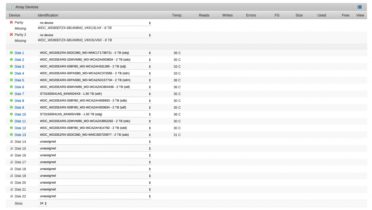Click the green status ball for Disk 4
This screenshot has height=210, width=372.
pyautogui.click(x=11, y=73)
